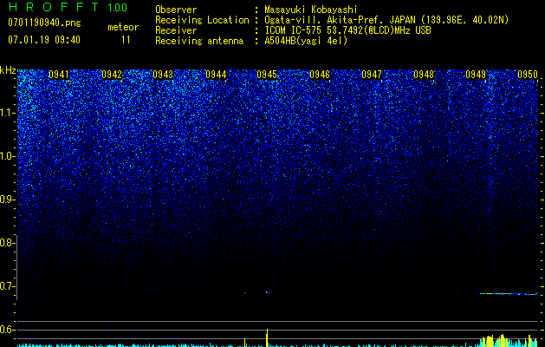545x347 pixels.
Task: Click the 0942 time marker
Action: tap(112, 75)
